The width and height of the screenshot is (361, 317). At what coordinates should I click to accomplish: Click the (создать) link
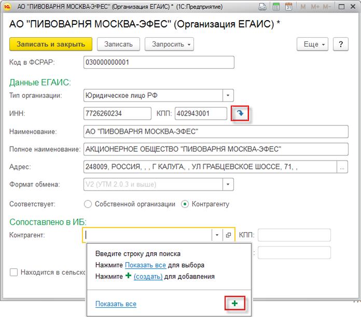tap(148, 276)
